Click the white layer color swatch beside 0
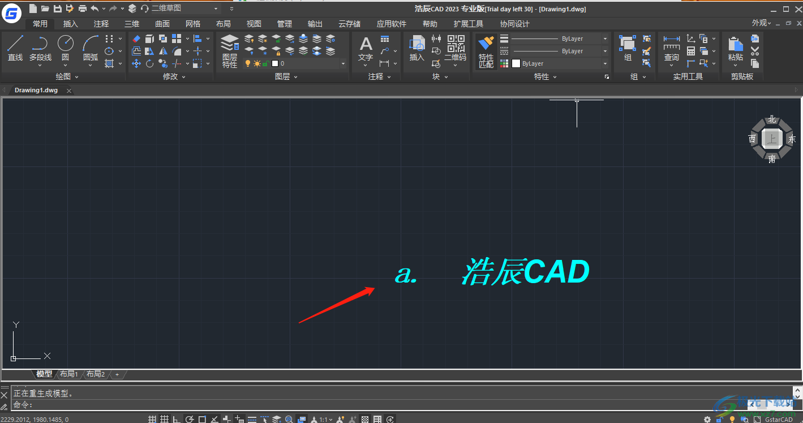 pos(275,64)
